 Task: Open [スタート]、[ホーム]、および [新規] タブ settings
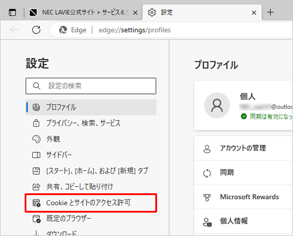(91, 171)
